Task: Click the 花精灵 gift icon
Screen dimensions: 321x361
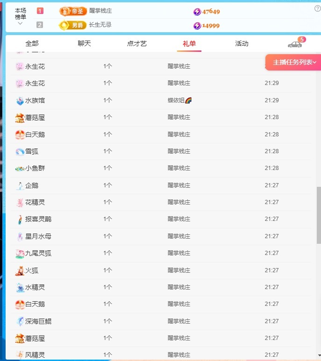Action: pos(20,203)
